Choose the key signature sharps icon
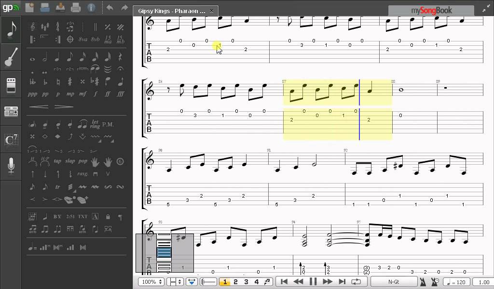 [x=45, y=26]
